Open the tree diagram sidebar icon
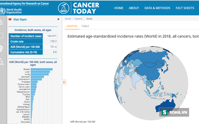199x124 pixels. tap(2, 62)
